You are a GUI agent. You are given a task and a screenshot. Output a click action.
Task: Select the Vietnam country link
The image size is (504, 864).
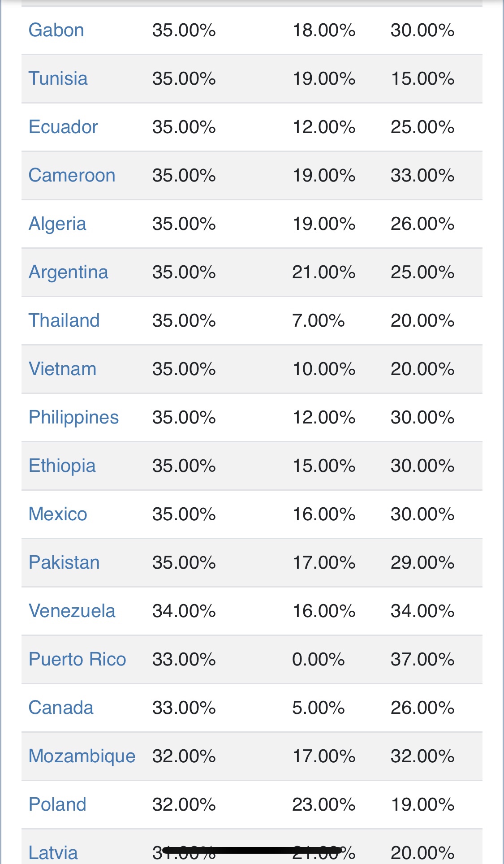coord(63,369)
